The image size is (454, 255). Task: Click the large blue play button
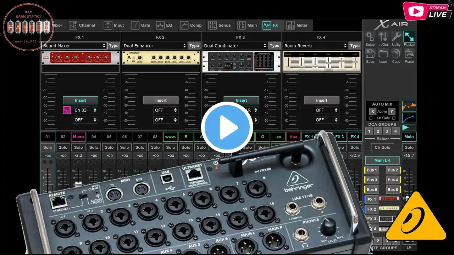point(227,127)
